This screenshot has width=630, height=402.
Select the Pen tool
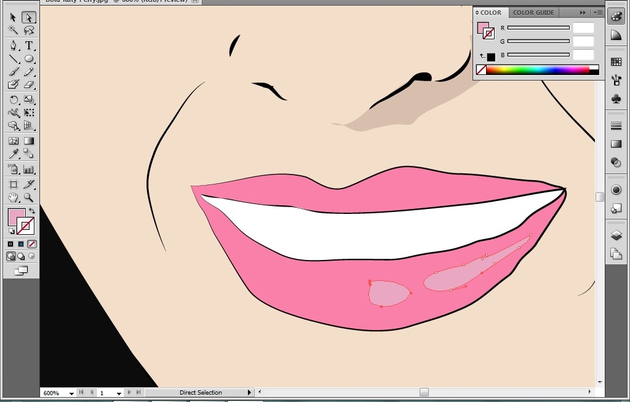[x=13, y=45]
